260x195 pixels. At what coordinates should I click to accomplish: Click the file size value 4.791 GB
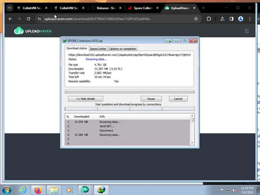point(100,65)
